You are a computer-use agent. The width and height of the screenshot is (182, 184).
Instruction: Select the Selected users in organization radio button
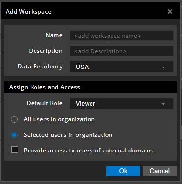(x=14, y=135)
